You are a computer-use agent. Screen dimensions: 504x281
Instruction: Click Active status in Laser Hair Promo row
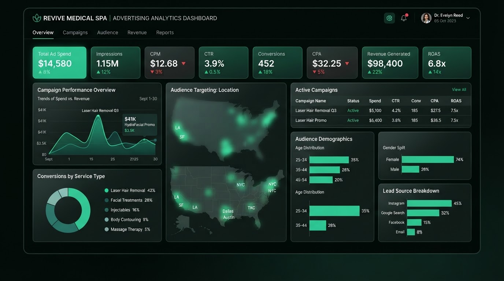click(353, 120)
